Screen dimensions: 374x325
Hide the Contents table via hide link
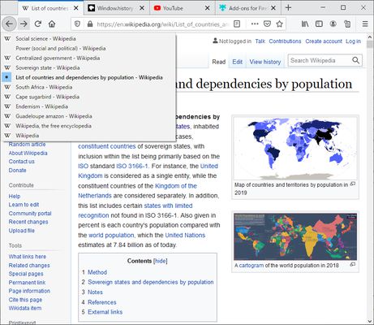161,261
